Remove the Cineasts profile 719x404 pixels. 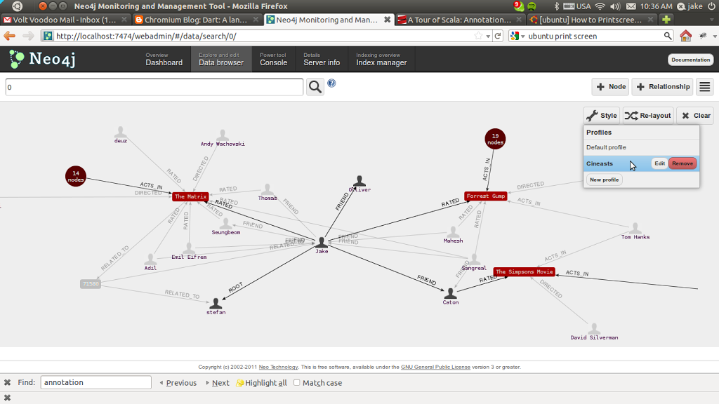(682, 163)
